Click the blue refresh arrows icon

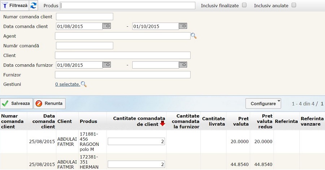point(33,5)
